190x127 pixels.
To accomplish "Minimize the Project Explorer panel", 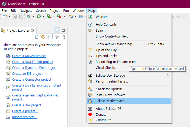I will pos(57,30).
